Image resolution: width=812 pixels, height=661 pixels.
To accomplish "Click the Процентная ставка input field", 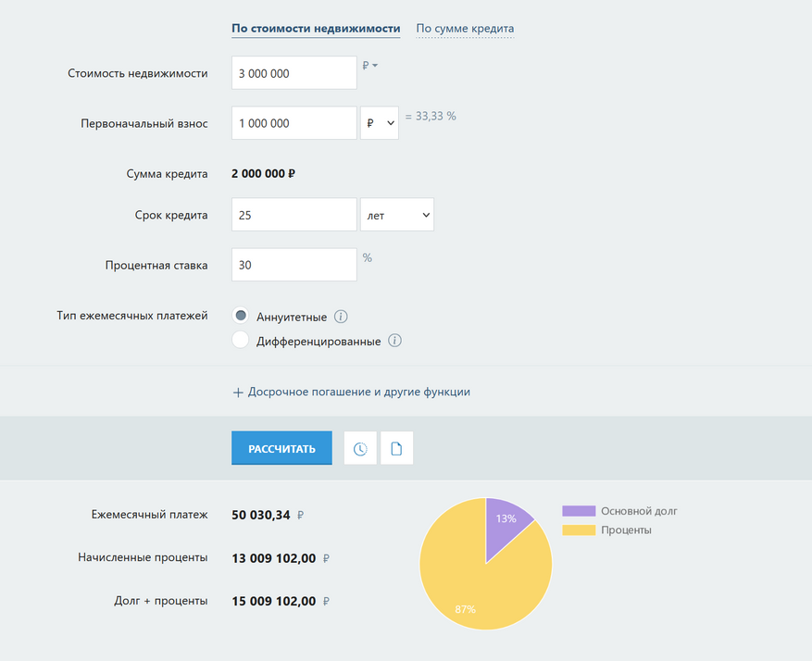I will pos(294,265).
